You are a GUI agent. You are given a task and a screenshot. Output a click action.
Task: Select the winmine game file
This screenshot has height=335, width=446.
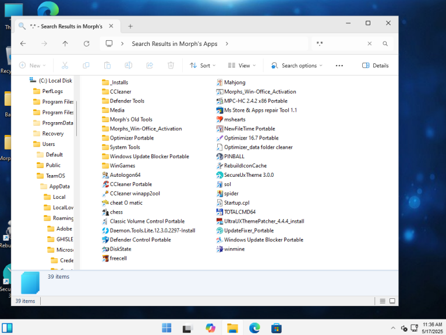click(x=231, y=249)
